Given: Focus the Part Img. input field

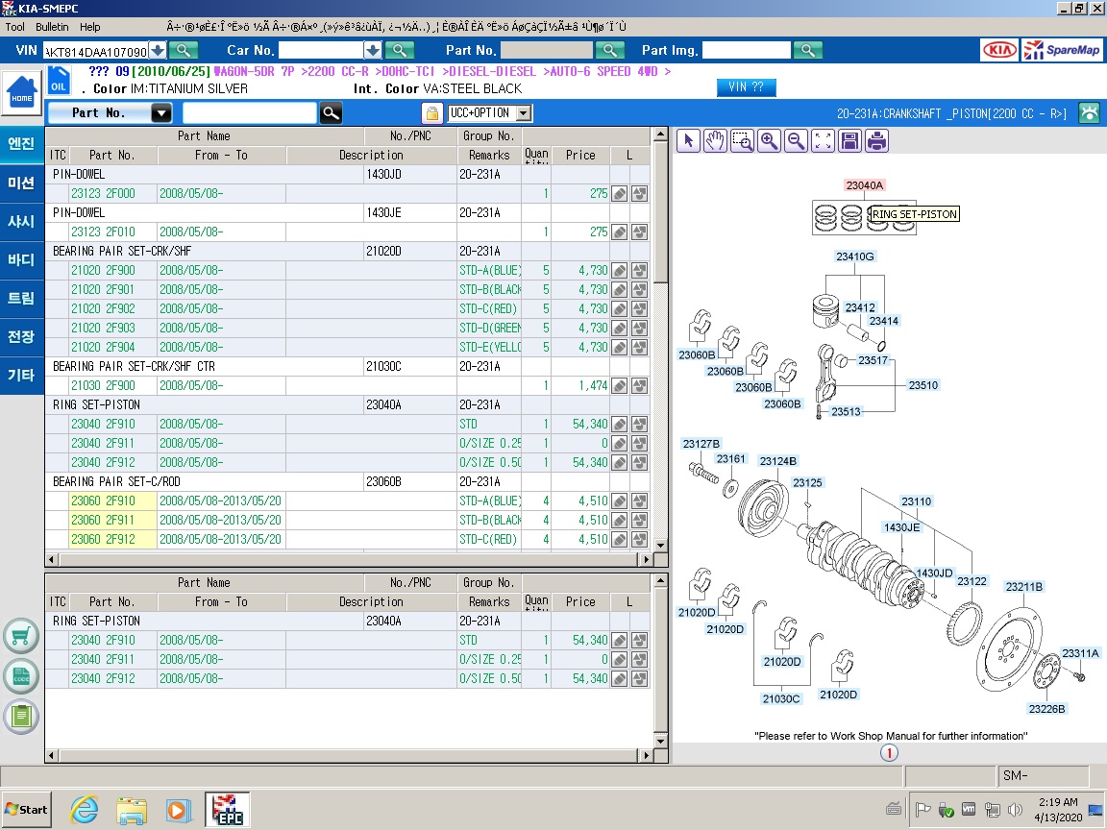Looking at the screenshot, I should coord(747,50).
